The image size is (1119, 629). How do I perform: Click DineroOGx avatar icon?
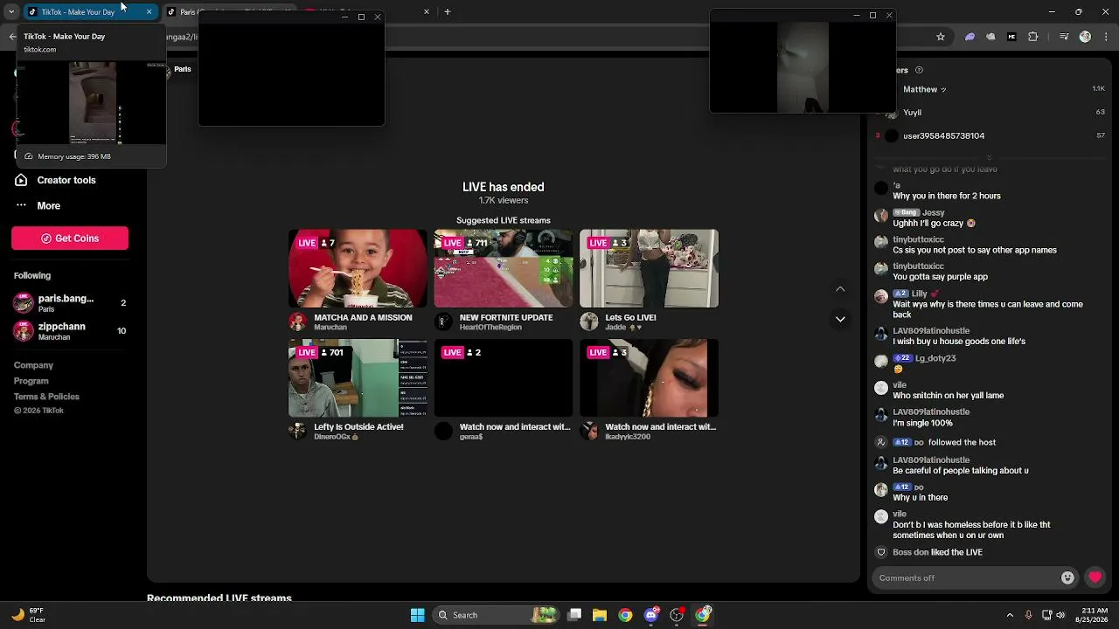coord(298,431)
